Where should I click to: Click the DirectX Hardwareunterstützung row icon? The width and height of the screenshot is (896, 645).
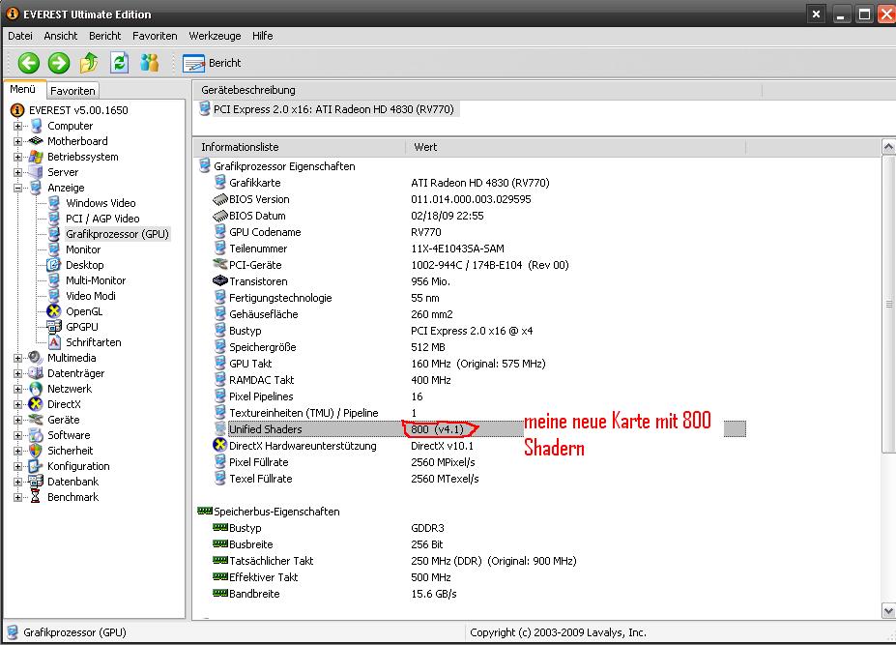[220, 445]
